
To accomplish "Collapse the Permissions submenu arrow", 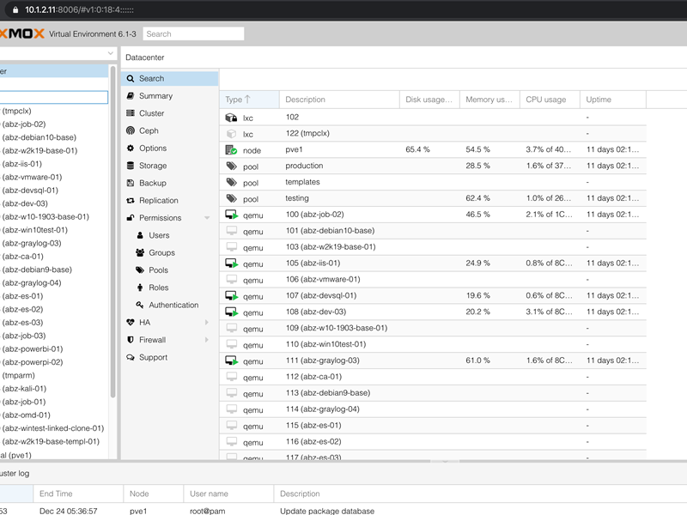I will click(x=207, y=218).
